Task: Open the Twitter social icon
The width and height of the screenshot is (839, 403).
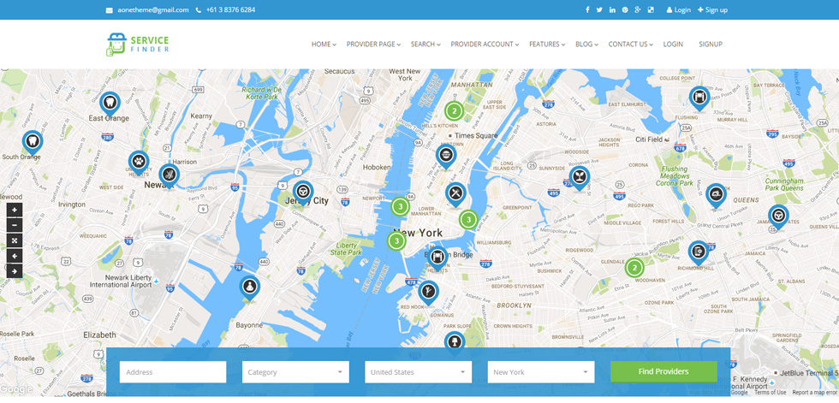Action: point(599,9)
